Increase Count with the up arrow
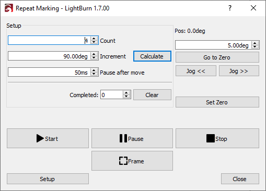The image size is (266, 191). click(x=94, y=39)
